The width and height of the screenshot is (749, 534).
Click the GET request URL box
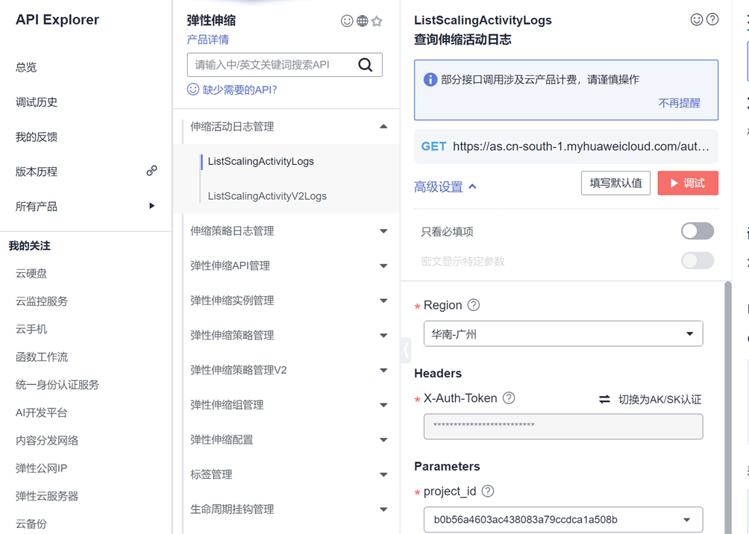click(x=566, y=146)
